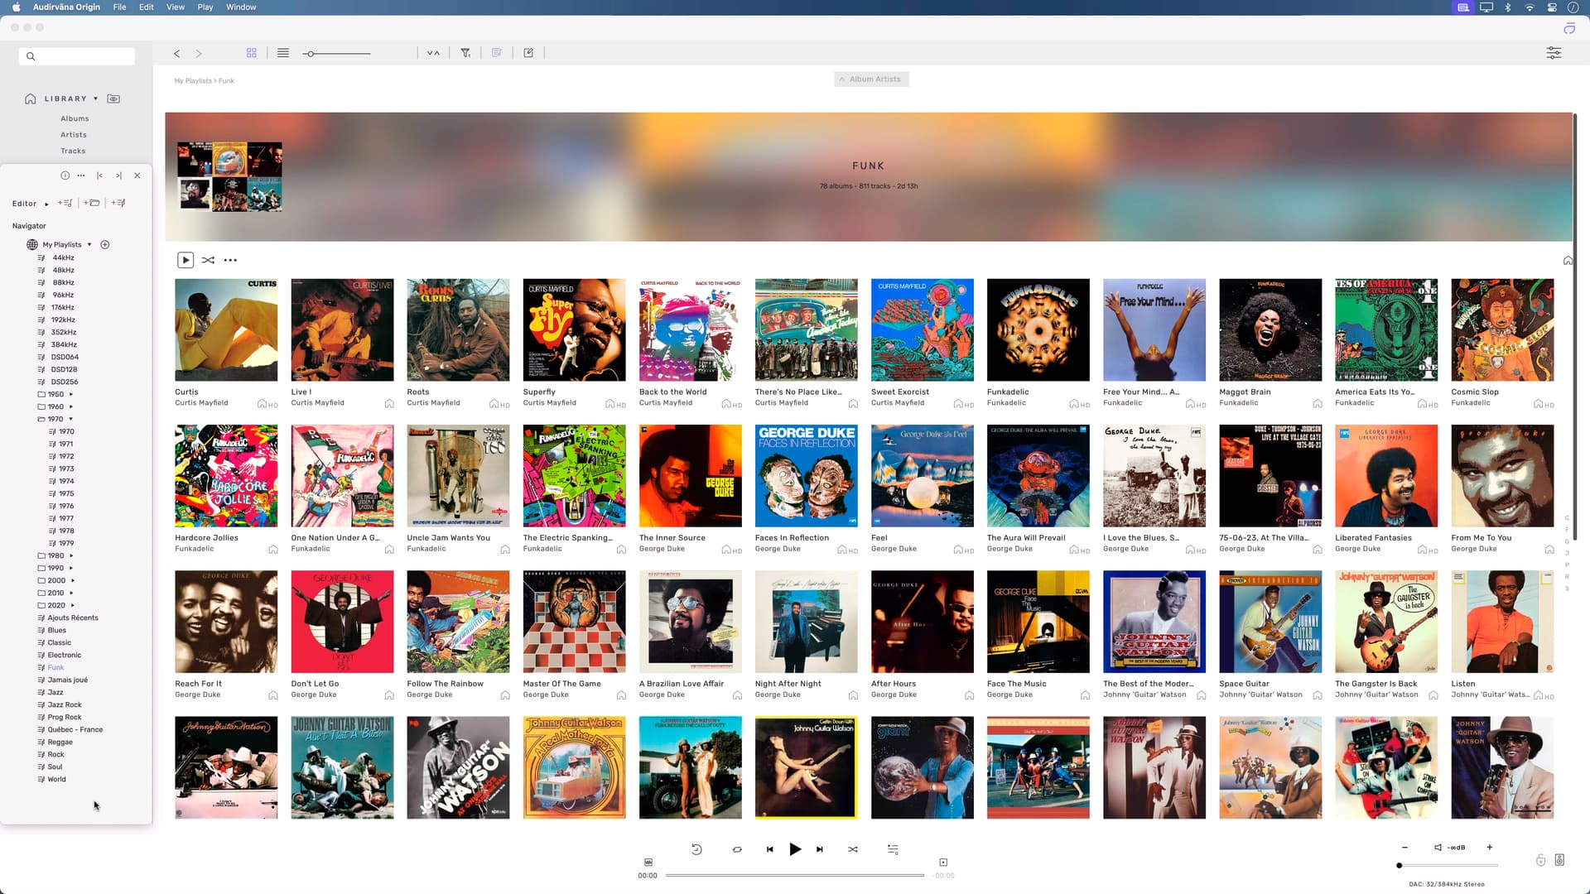Toggle the library visibility eye icon

(x=113, y=99)
